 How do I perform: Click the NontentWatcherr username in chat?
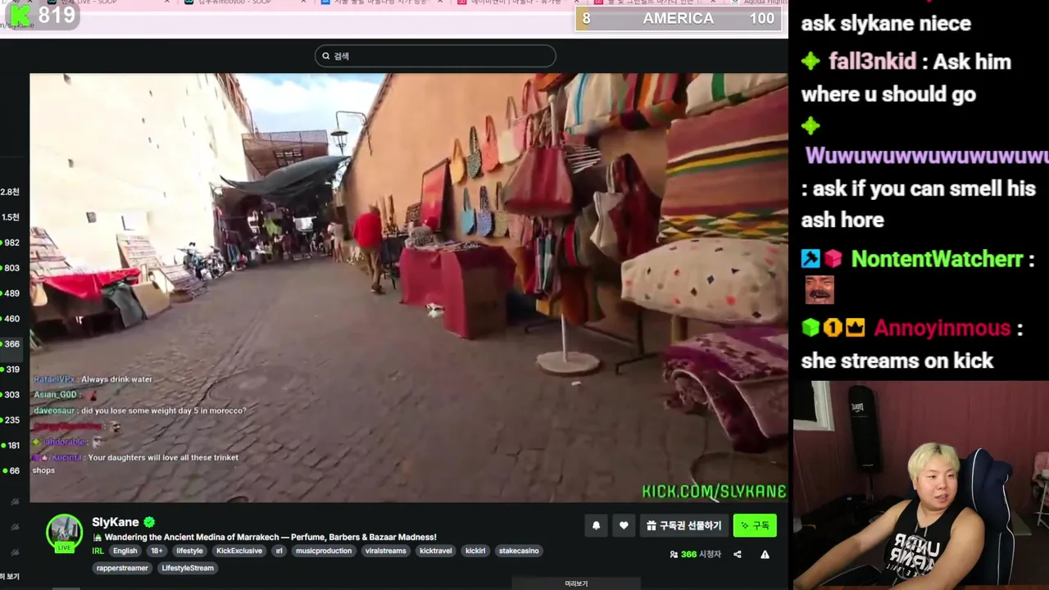[937, 259]
